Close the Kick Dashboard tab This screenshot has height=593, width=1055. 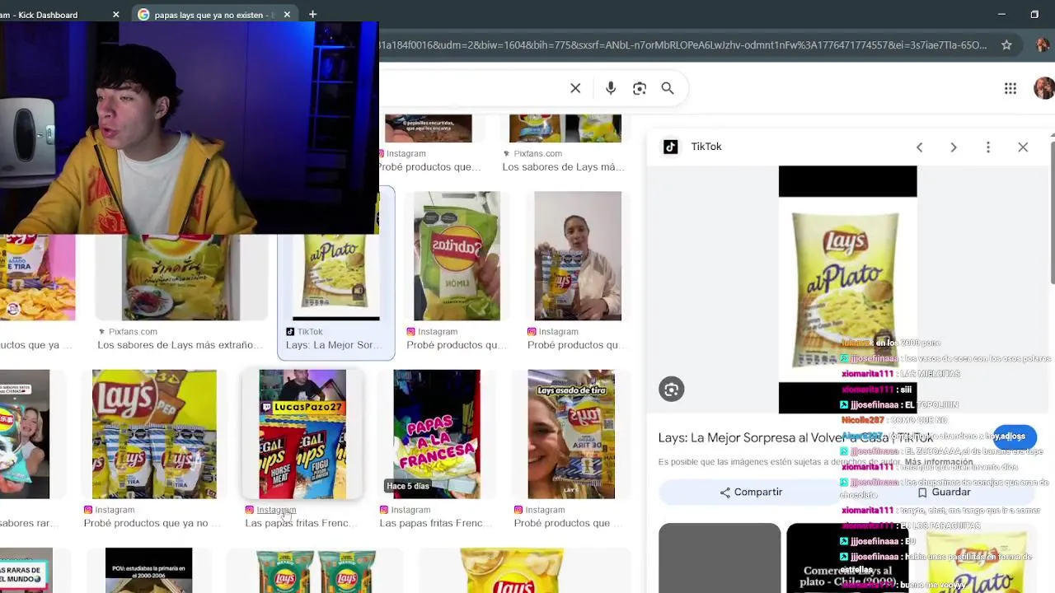115,15
